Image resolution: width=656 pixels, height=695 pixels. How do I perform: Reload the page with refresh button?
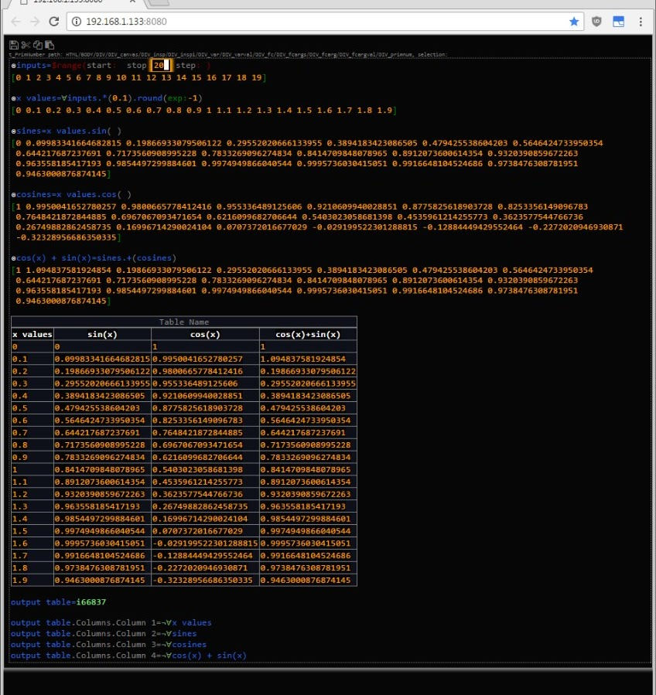[x=56, y=22]
